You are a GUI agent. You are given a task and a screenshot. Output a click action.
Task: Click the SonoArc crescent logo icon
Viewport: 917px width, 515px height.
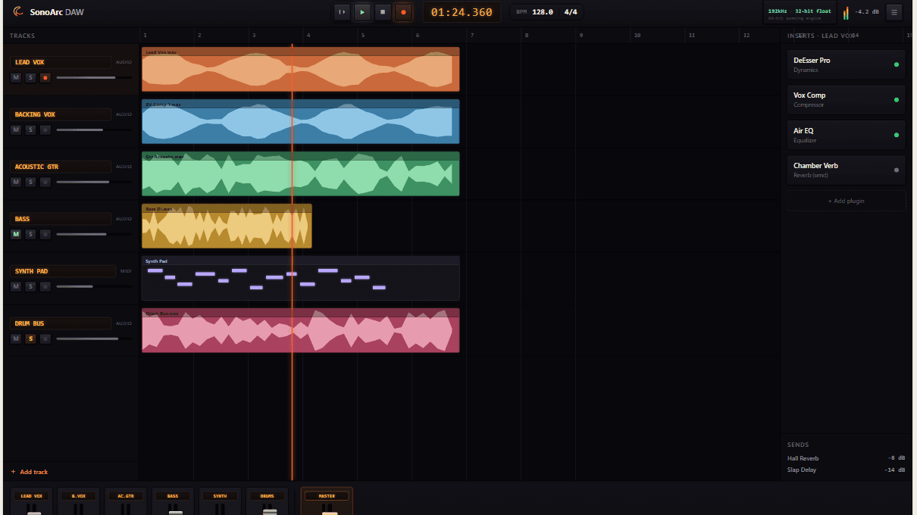tap(19, 11)
